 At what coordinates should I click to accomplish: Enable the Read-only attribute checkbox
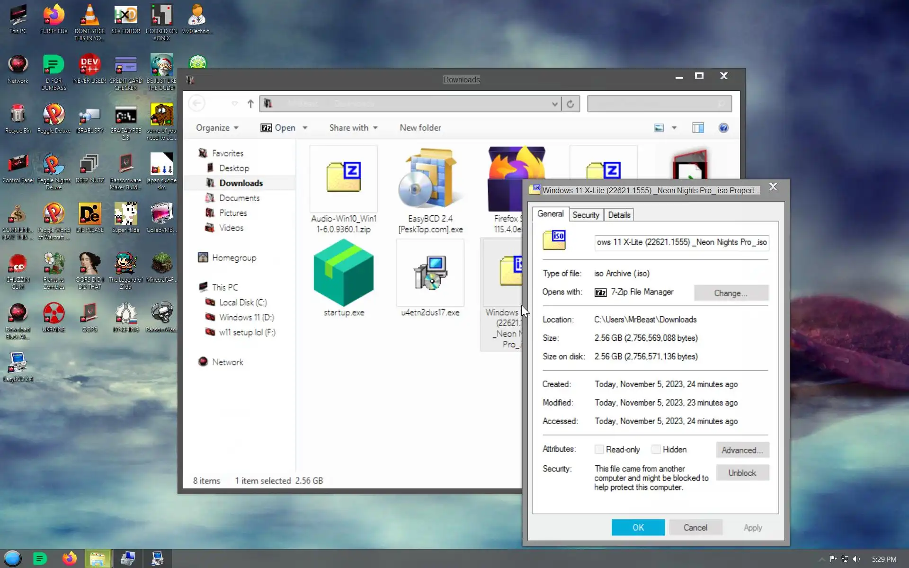599,449
